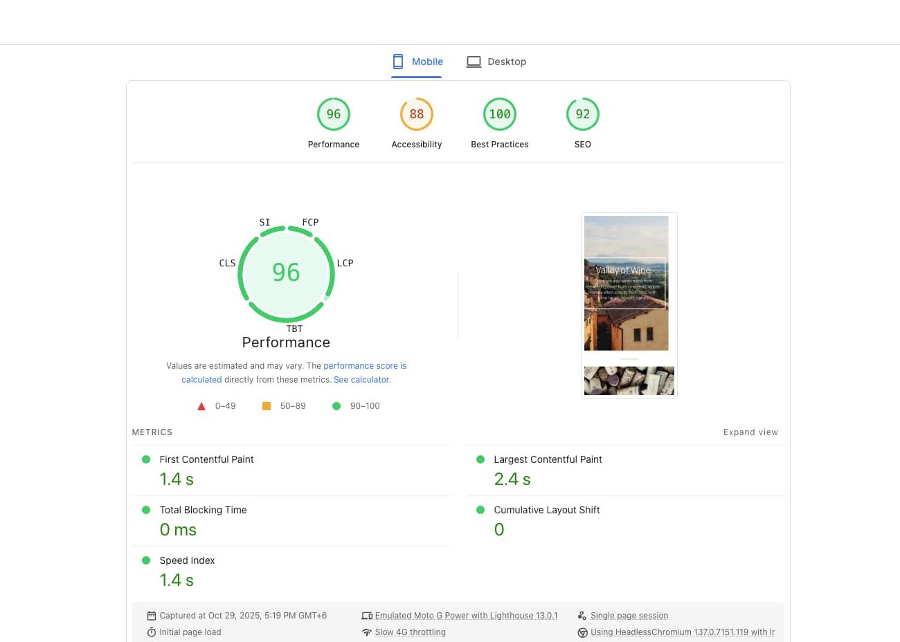This screenshot has width=900, height=642.
Task: Click the Emulated Moto G Power link
Action: [x=466, y=615]
